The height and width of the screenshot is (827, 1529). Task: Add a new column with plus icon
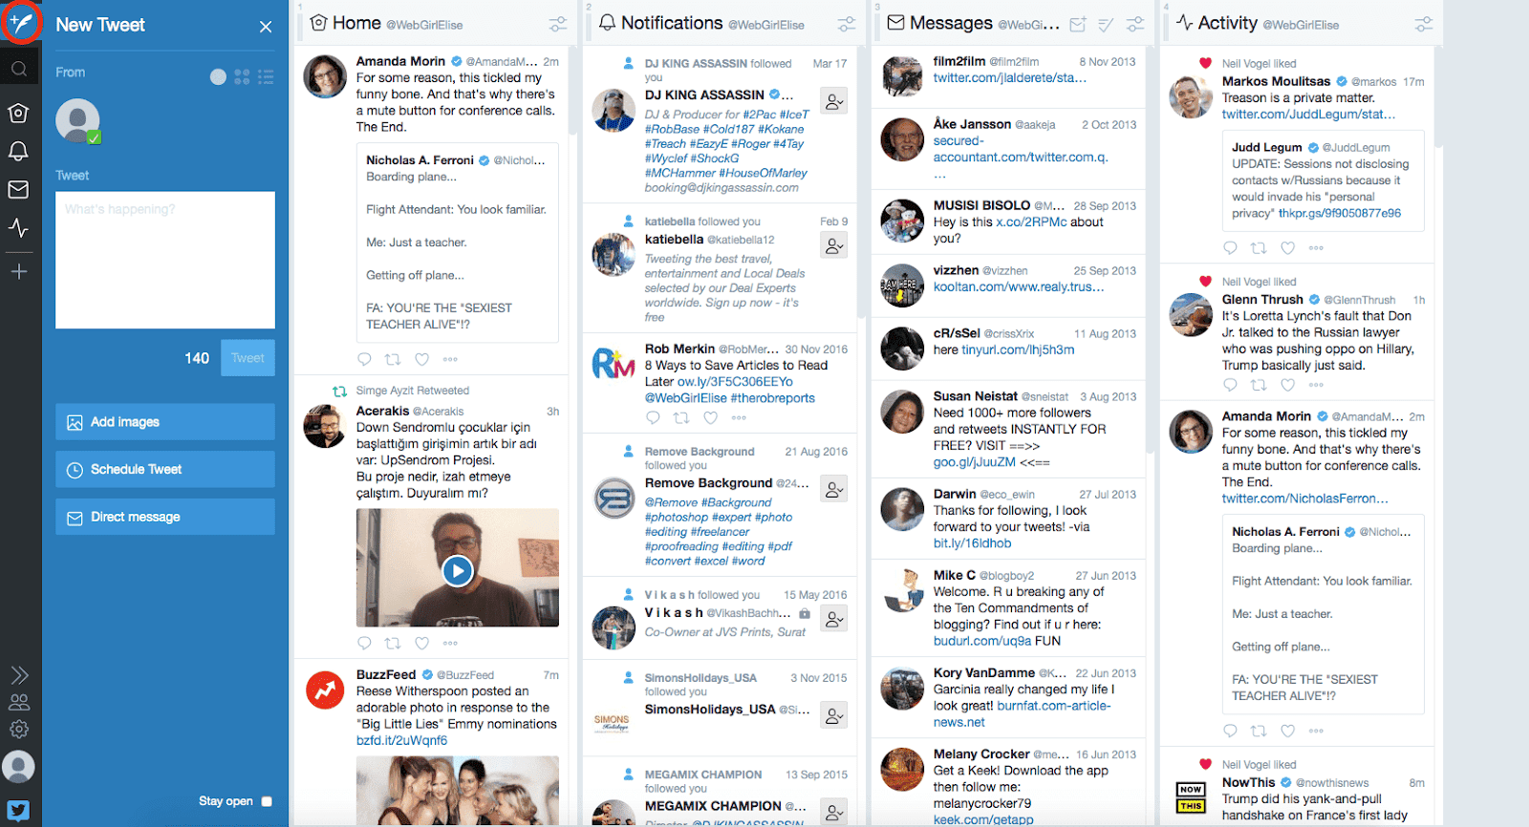tap(18, 271)
